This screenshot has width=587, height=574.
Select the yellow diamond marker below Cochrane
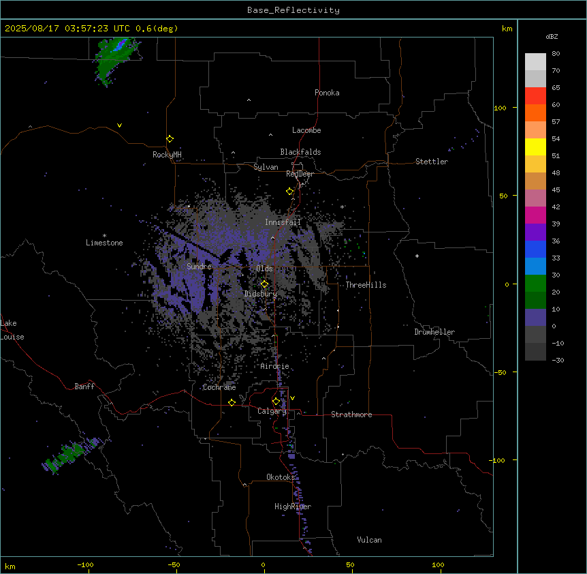pyautogui.click(x=232, y=402)
